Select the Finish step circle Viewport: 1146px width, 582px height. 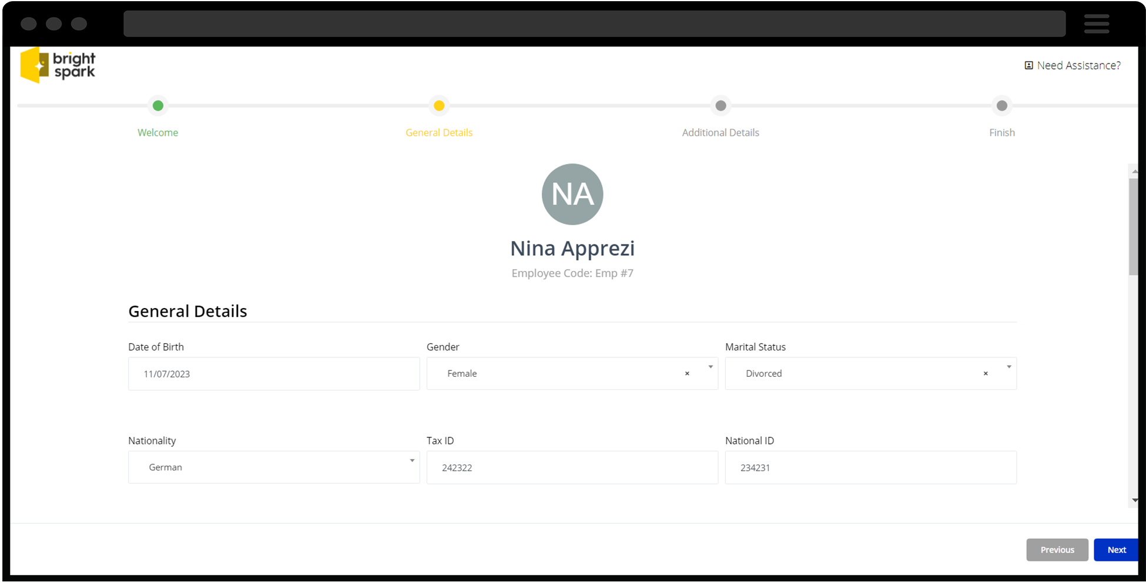pos(1002,106)
